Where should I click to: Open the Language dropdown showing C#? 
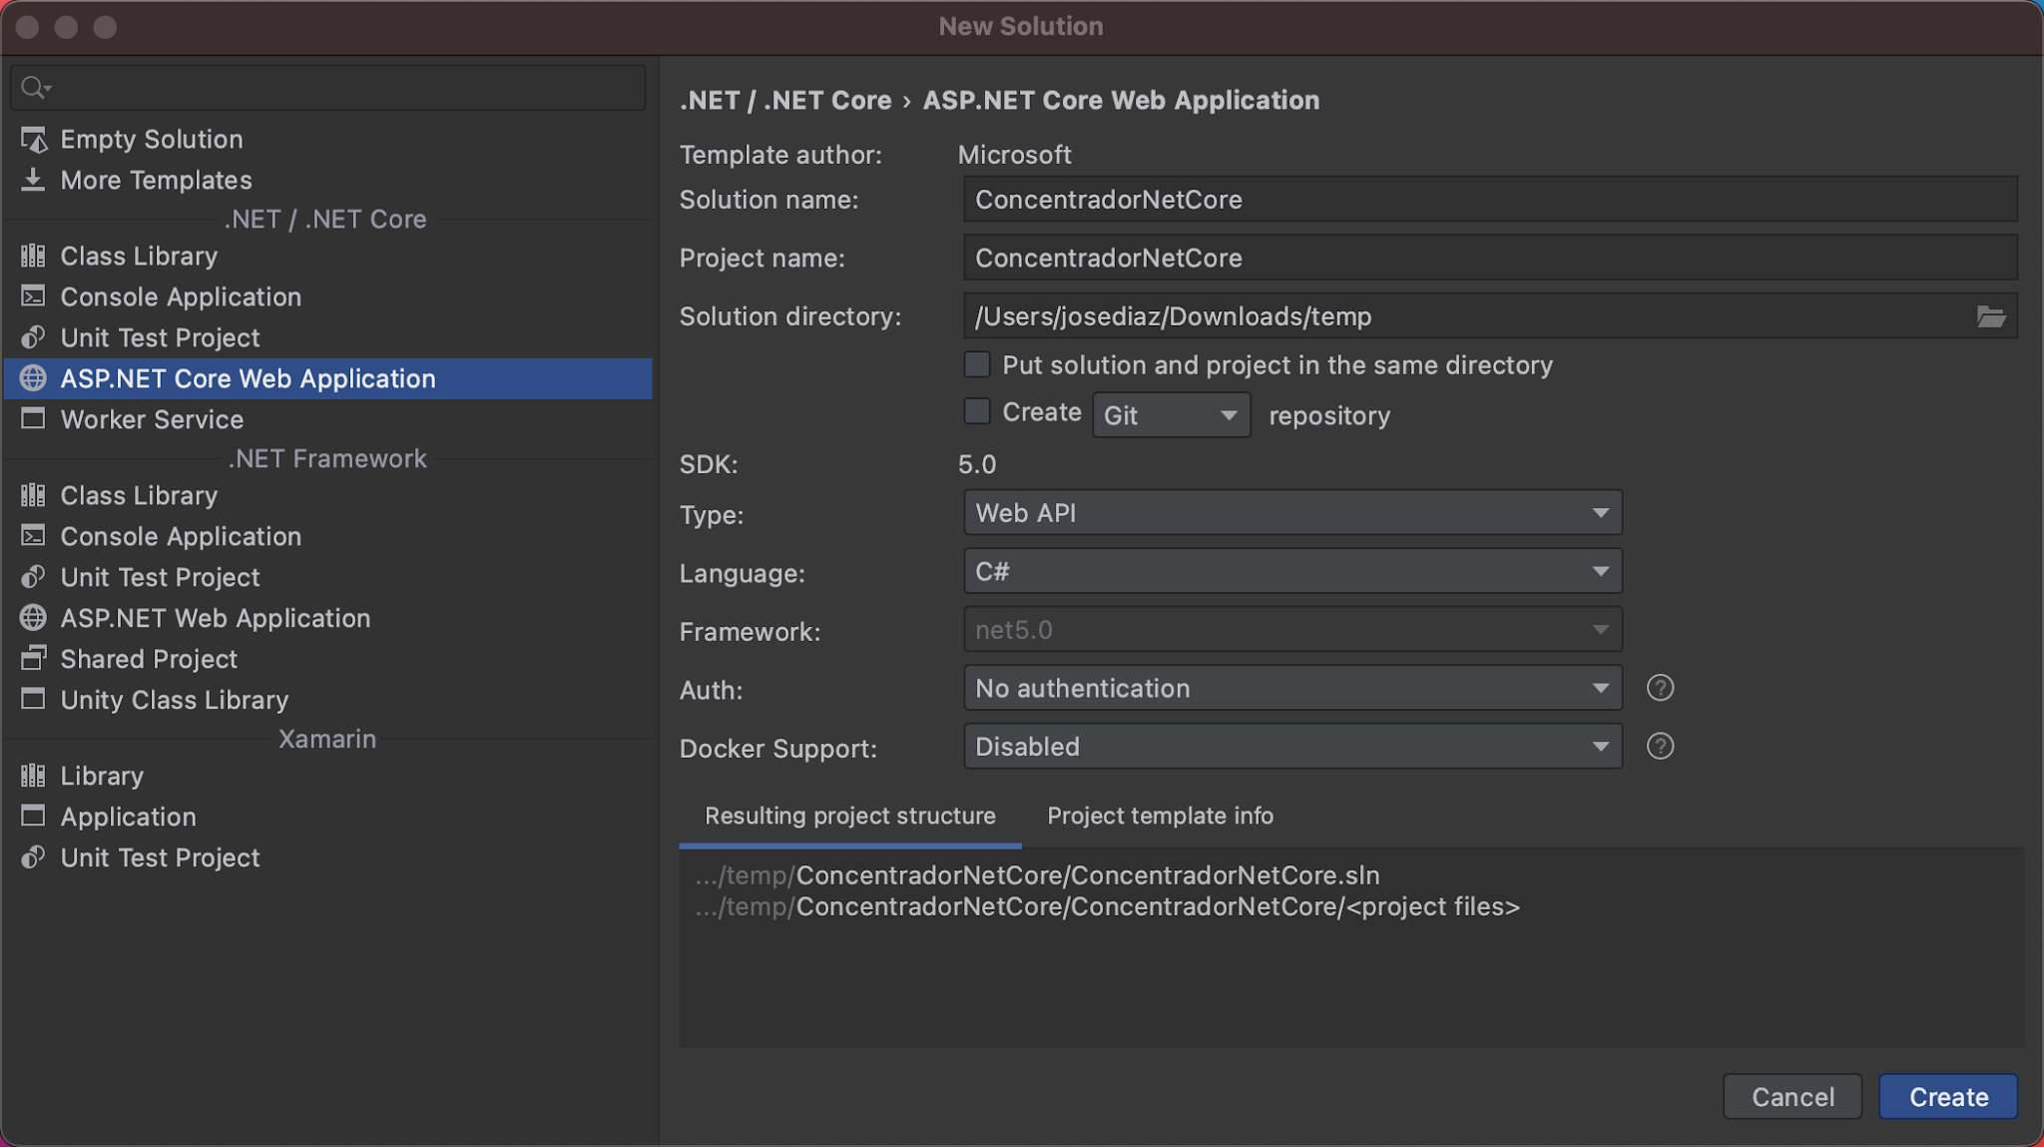click(1291, 571)
